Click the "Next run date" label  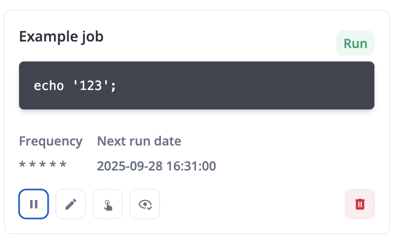tap(139, 141)
